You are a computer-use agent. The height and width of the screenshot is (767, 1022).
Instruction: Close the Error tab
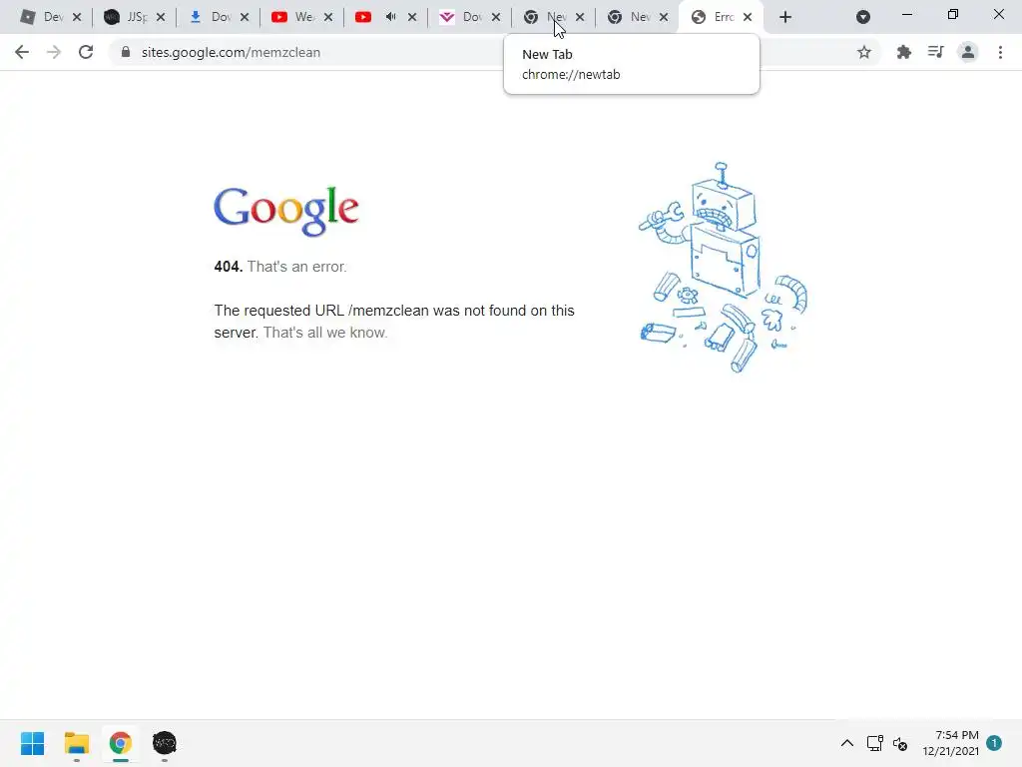coord(747,17)
